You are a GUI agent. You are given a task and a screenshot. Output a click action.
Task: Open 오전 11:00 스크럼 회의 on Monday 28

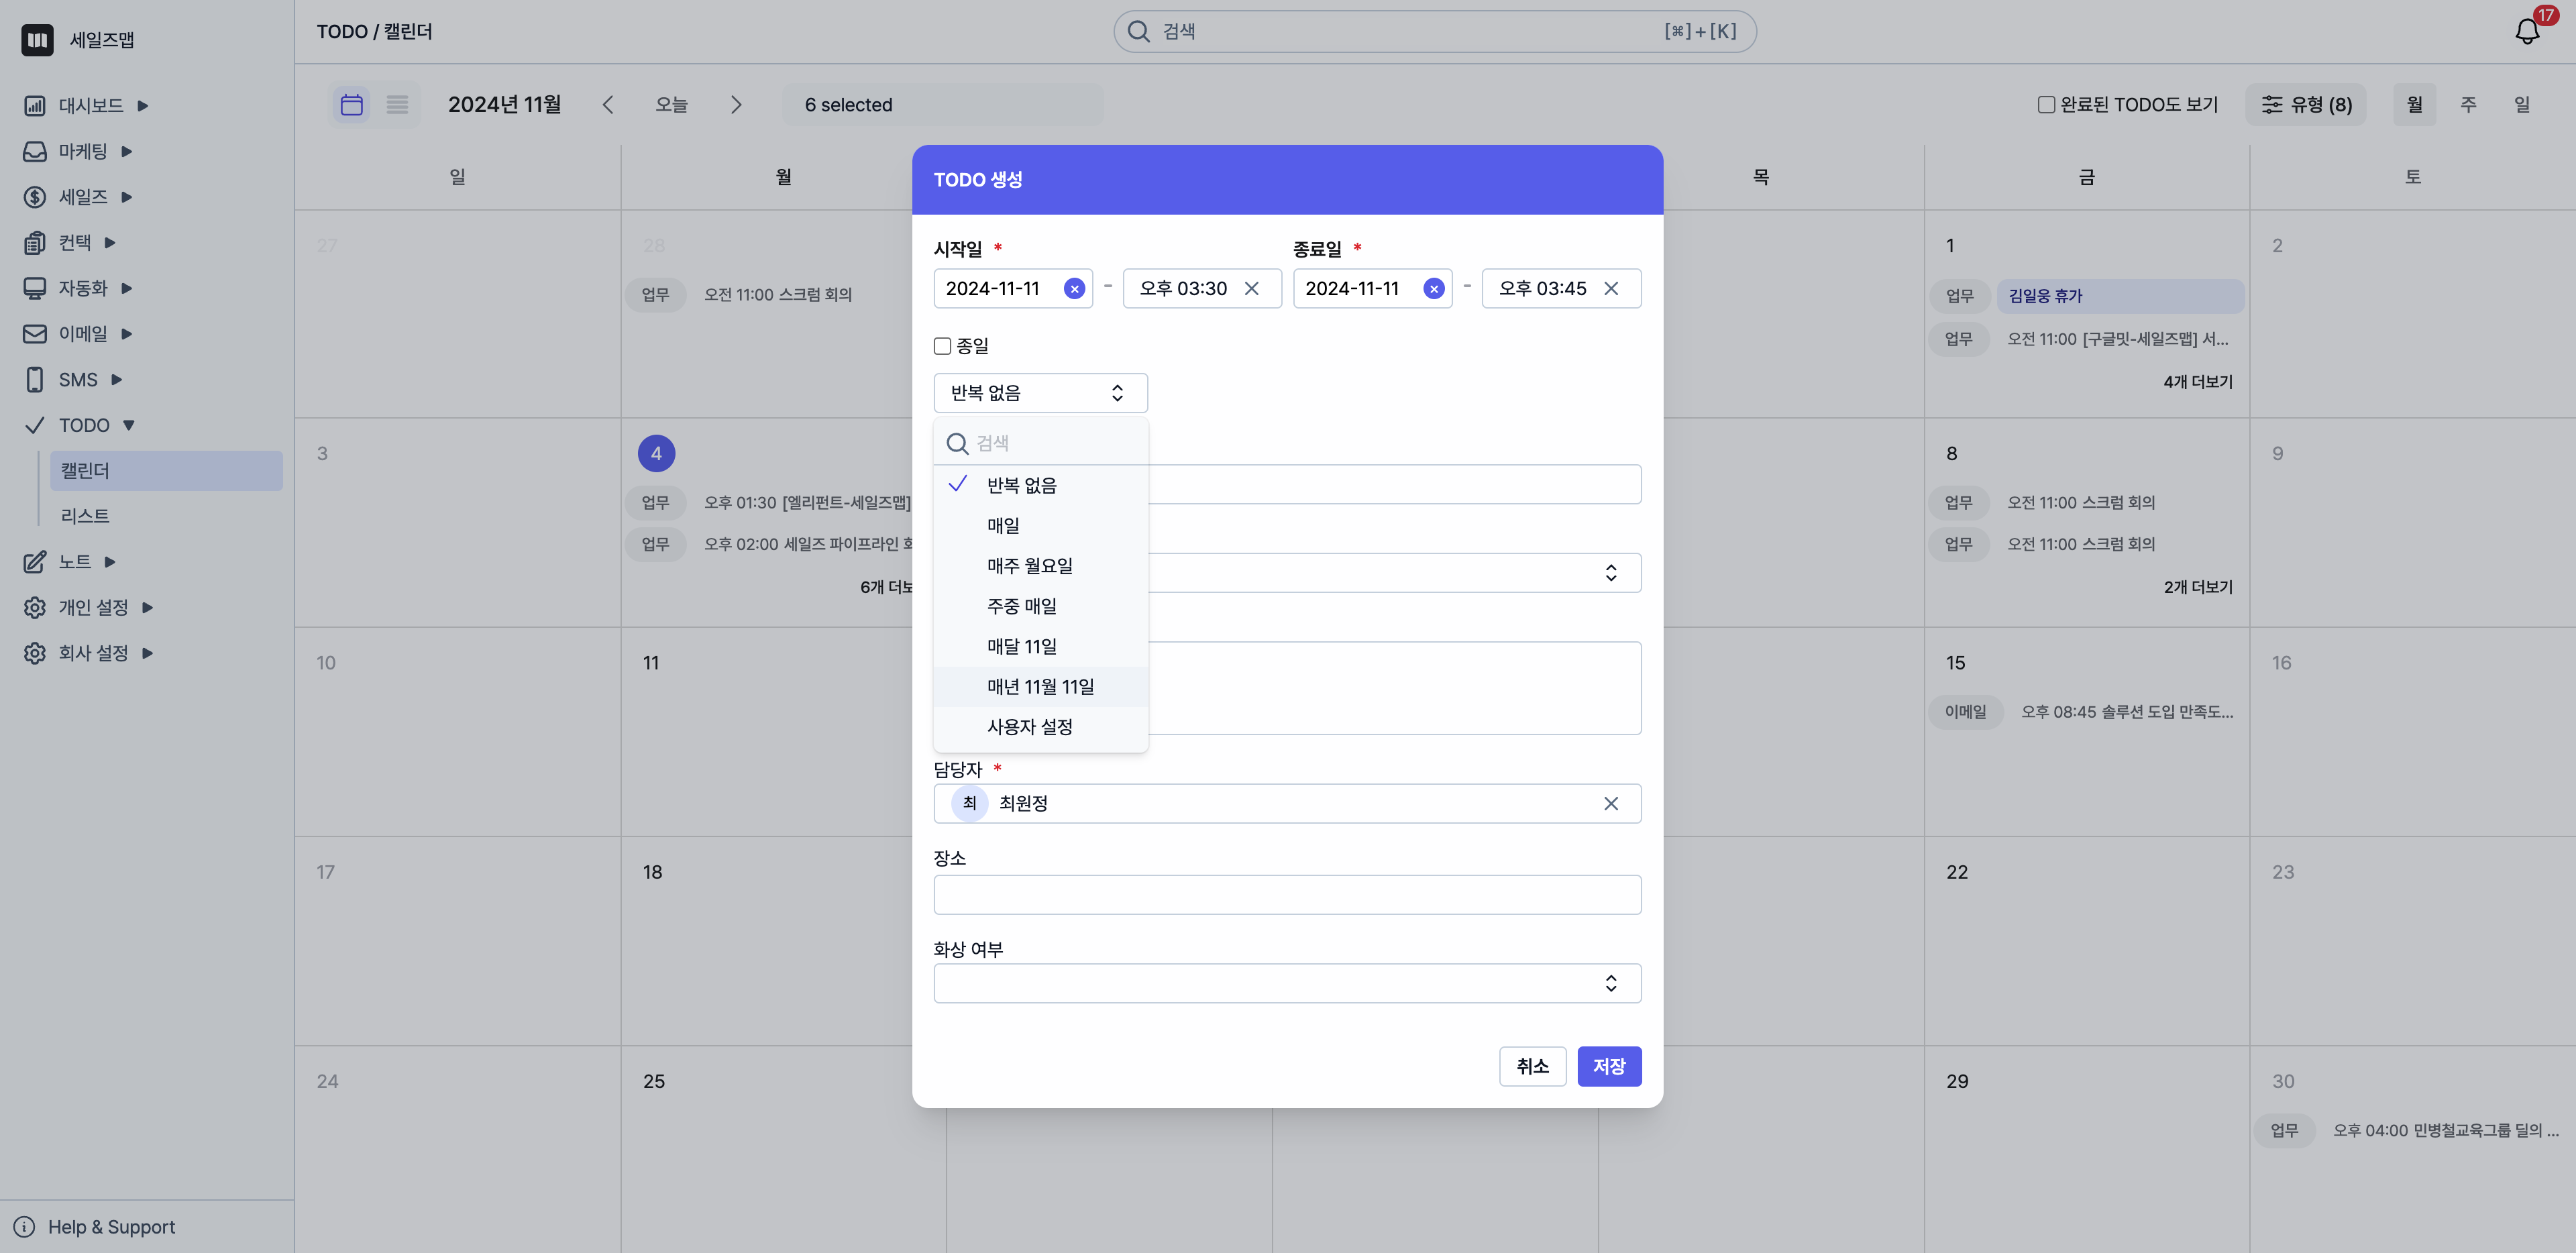(x=778, y=295)
